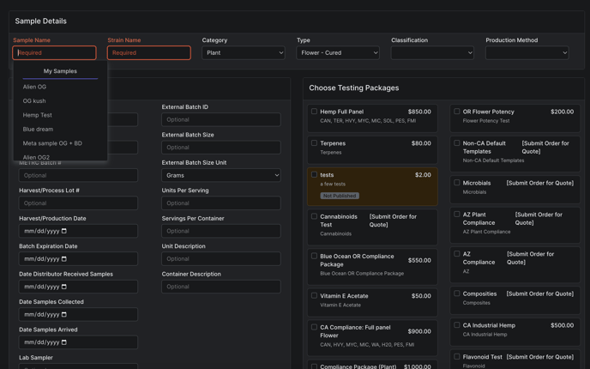
Task: Click the $900.00 price of CA Compliance
Action: pos(419,331)
